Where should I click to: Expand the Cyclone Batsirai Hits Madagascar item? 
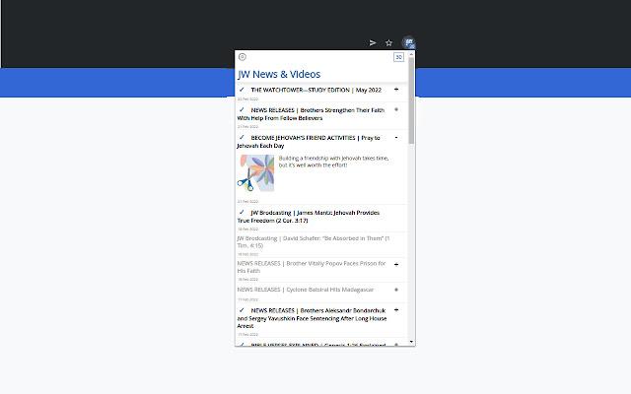pyautogui.click(x=396, y=290)
